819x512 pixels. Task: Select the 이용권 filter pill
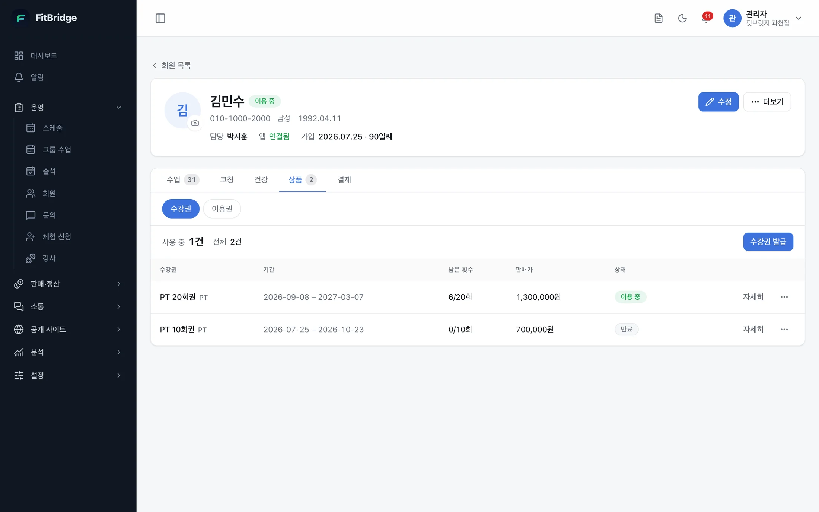tap(222, 209)
